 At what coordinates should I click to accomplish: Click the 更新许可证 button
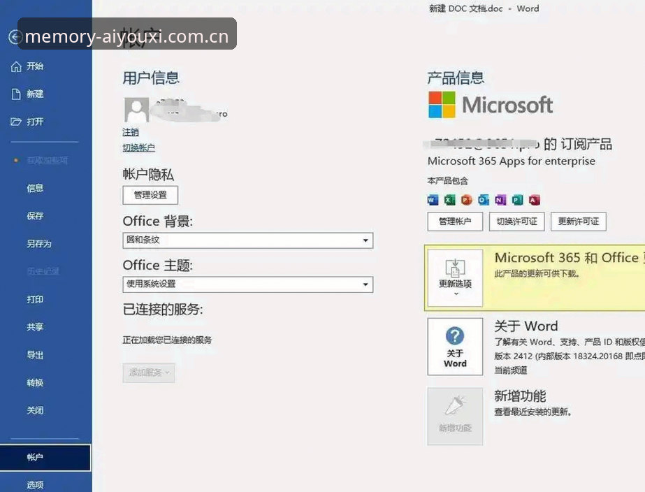tap(579, 222)
